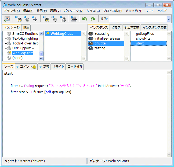The image size is (174, 167).
Task: Select the accessing protocol
Action: click(x=102, y=34)
